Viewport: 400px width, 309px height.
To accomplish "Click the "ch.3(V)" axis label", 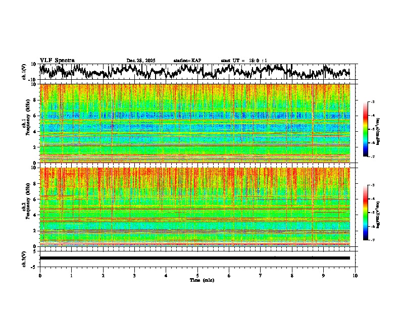I will (24, 259).
